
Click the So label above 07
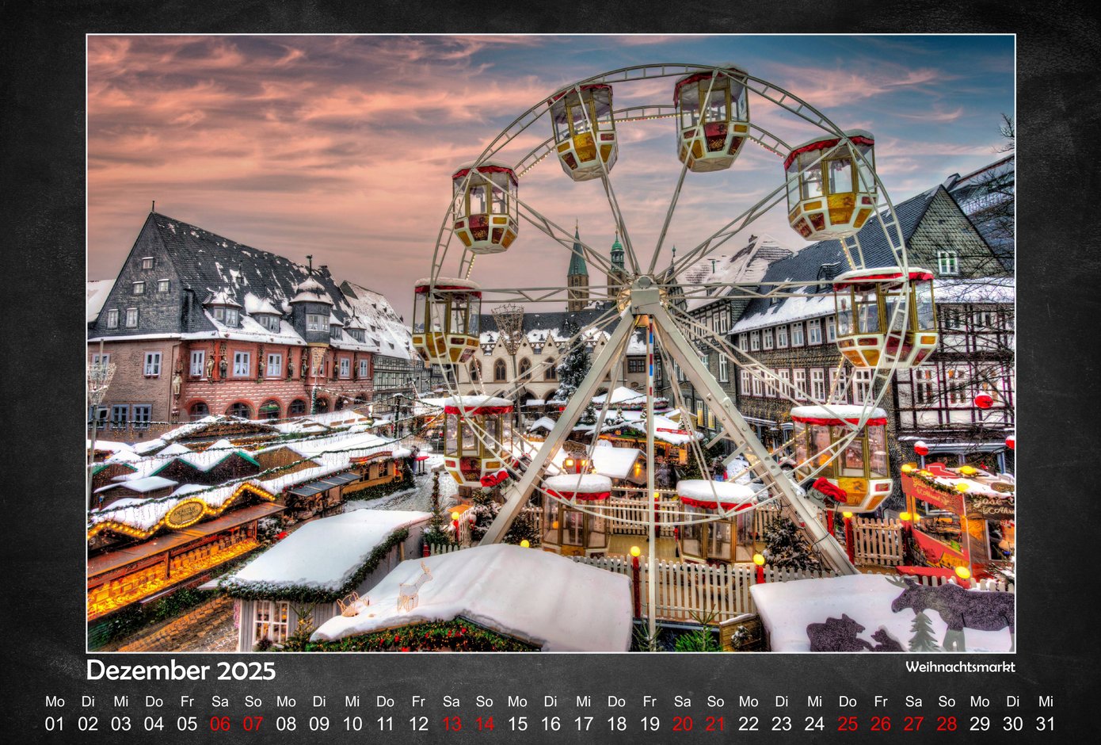coord(253,701)
